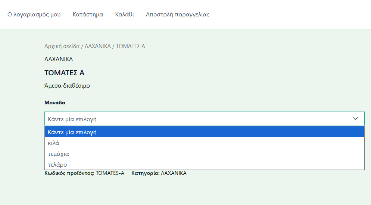Click the dropdown chevron arrow icon
Screen dimensions: 371x205
355,119
